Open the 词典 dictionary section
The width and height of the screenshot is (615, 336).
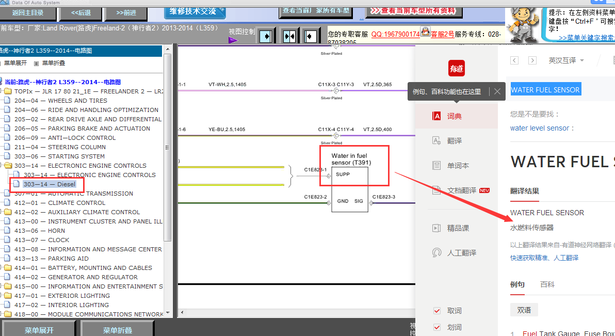coord(457,116)
